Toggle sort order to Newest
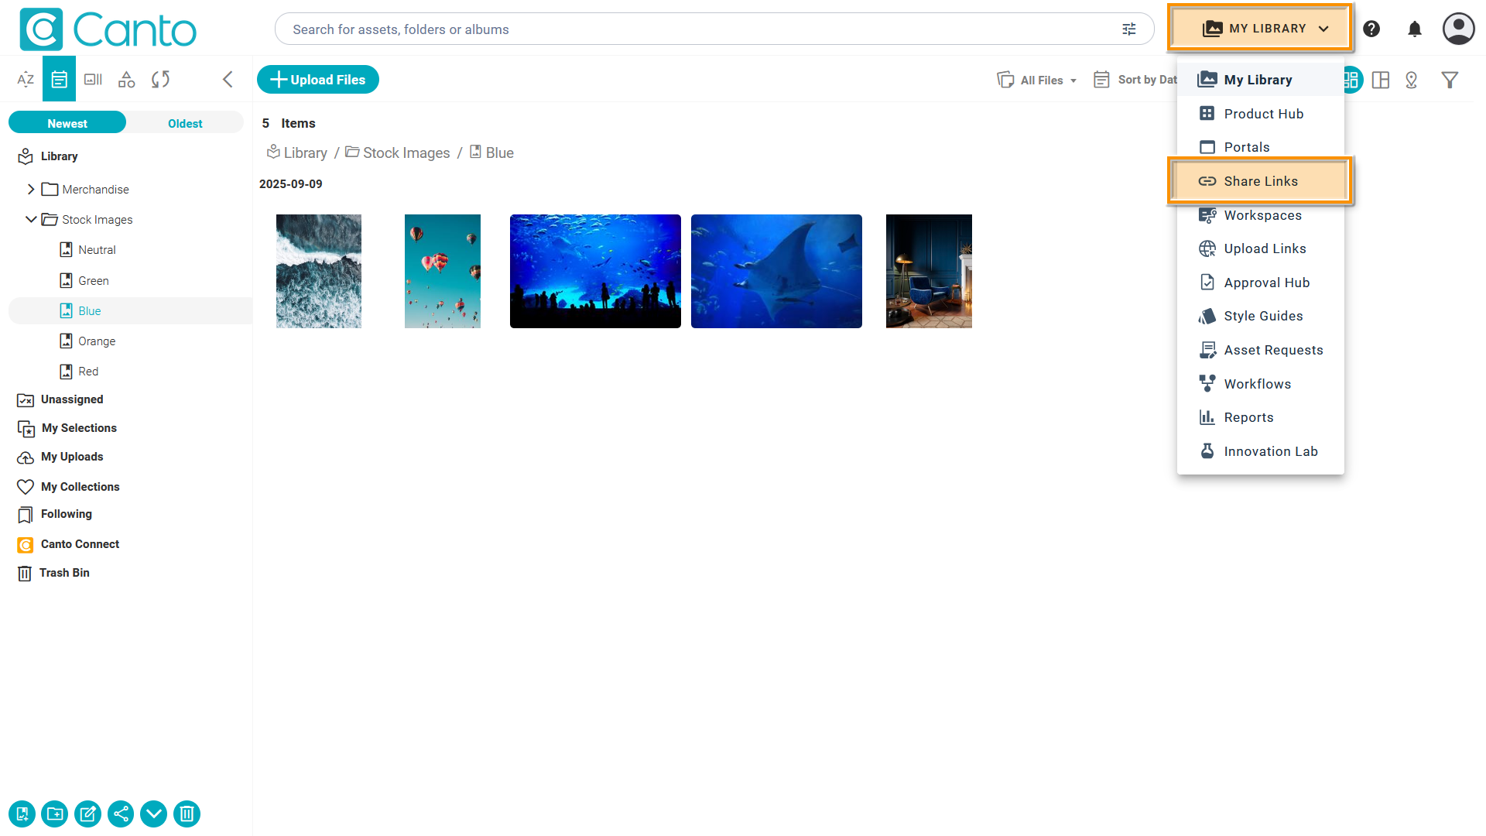This screenshot has width=1486, height=836. [67, 123]
